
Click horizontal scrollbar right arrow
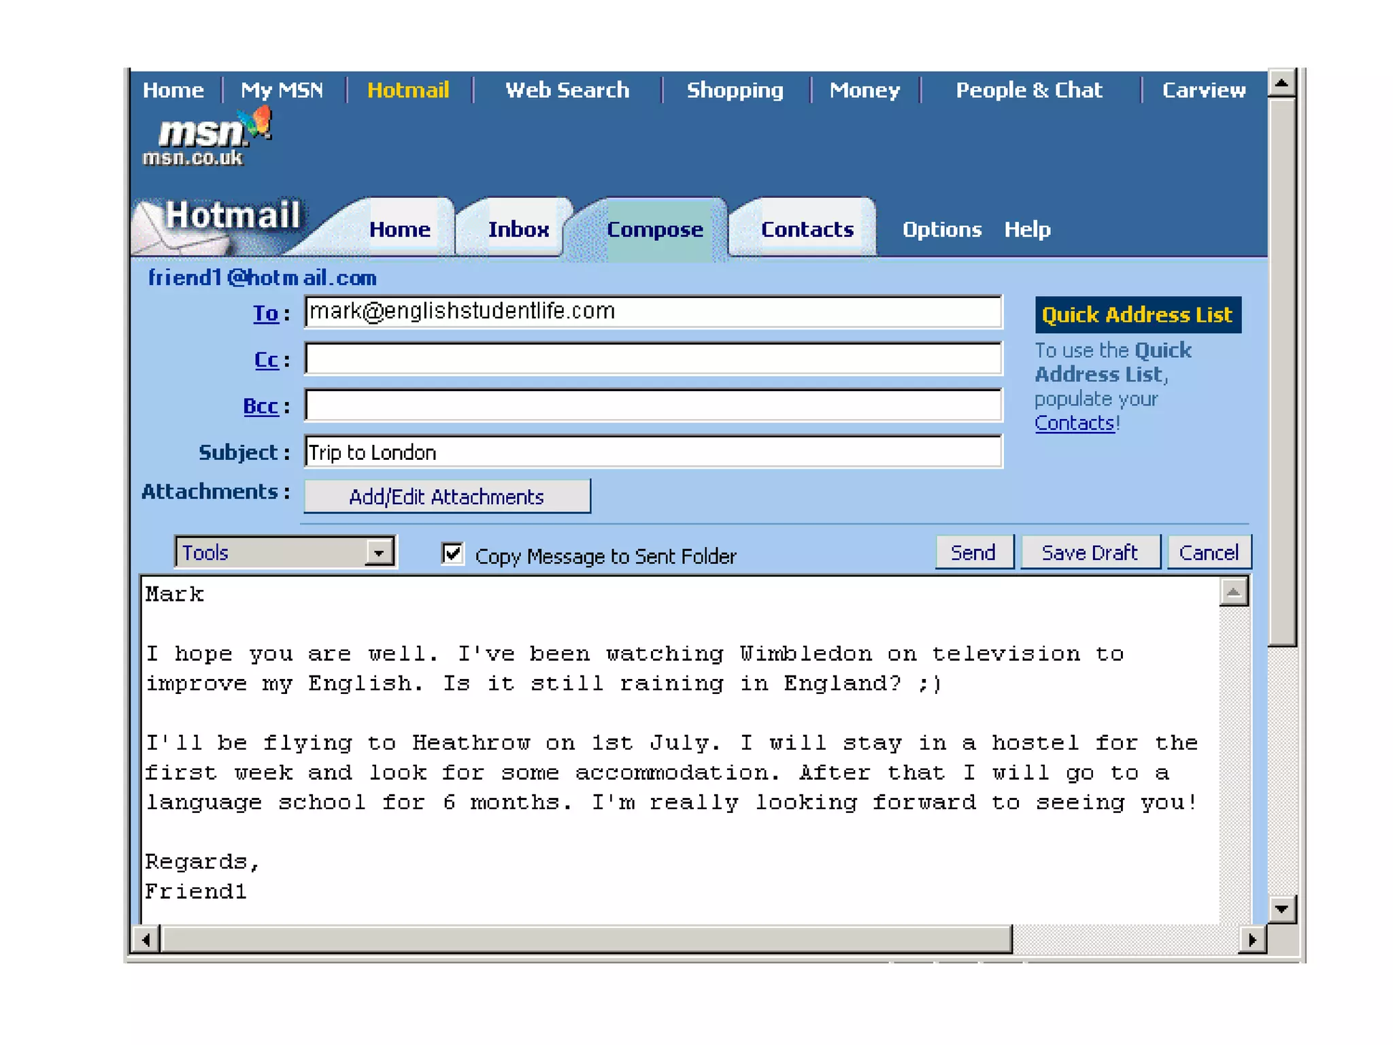[1253, 940]
